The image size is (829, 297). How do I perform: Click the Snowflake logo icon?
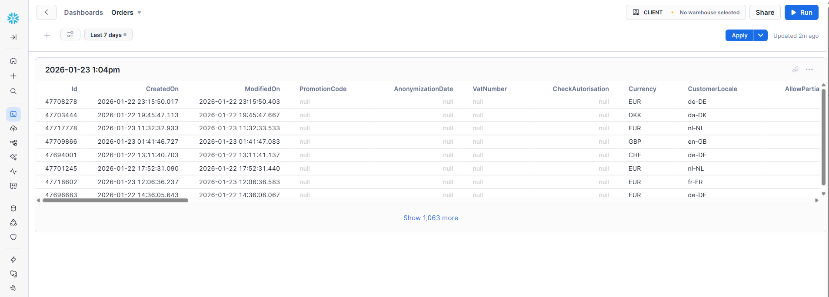point(13,18)
